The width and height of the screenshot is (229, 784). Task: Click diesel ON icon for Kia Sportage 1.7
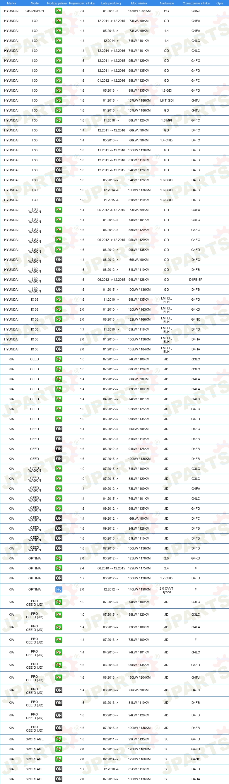(59, 769)
